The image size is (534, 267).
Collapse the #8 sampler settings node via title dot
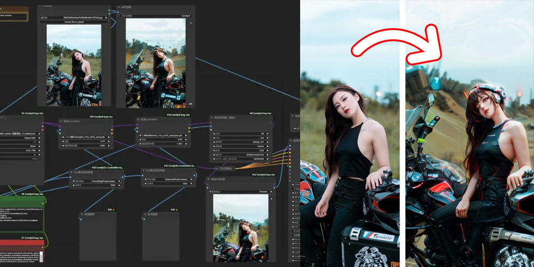pos(212,117)
